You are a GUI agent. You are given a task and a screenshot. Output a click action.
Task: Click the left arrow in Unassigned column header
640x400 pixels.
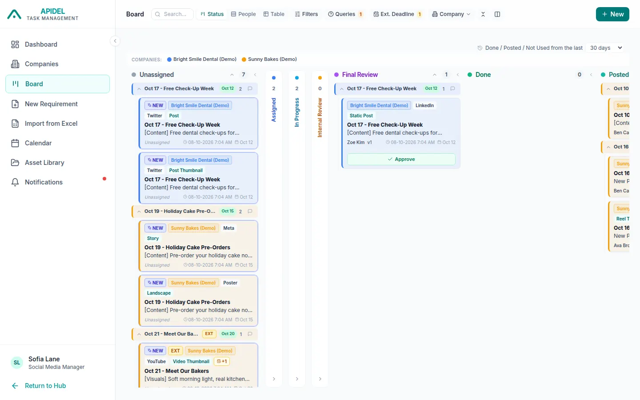pos(255,75)
